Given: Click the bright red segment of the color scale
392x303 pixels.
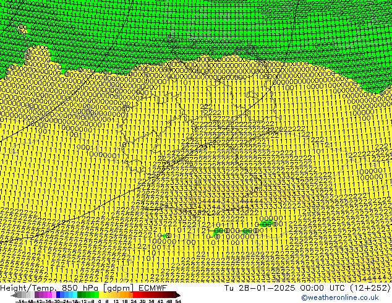Looking at the screenshot, I should pyautogui.click(x=135, y=294).
